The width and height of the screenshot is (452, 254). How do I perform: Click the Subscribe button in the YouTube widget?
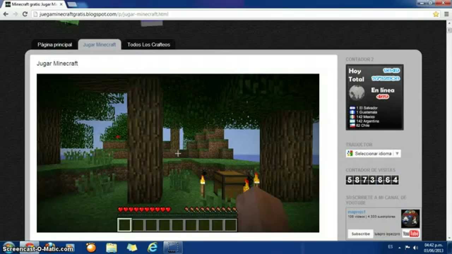pos(361,234)
